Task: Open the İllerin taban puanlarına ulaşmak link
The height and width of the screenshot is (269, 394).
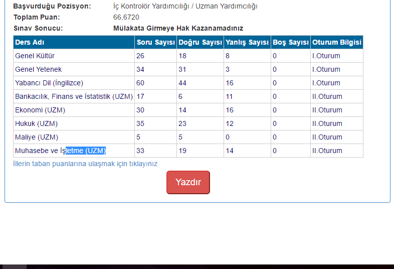Action: coord(85,164)
